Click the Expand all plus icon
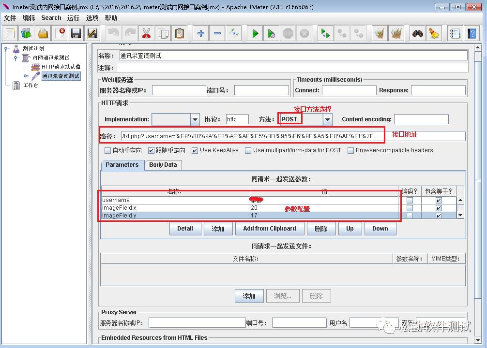This screenshot has height=348, width=487. coord(200,33)
